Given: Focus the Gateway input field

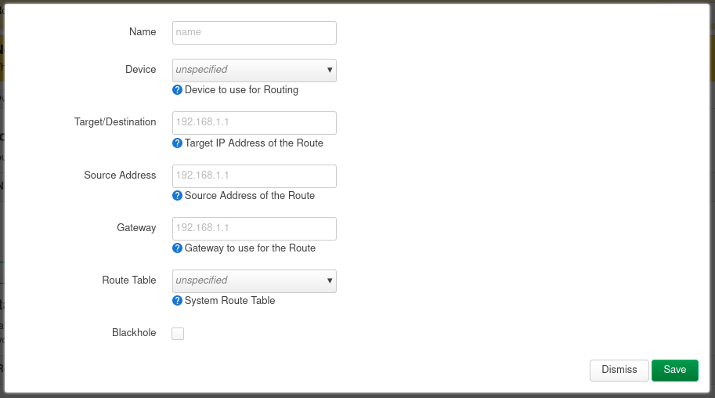Looking at the screenshot, I should (x=255, y=229).
